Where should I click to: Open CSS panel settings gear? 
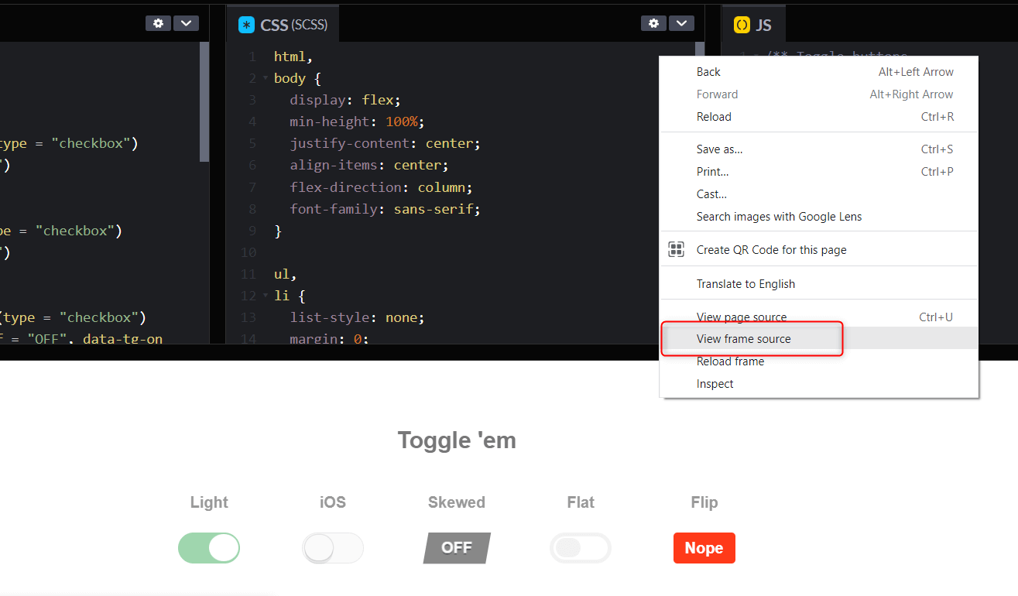coord(653,23)
